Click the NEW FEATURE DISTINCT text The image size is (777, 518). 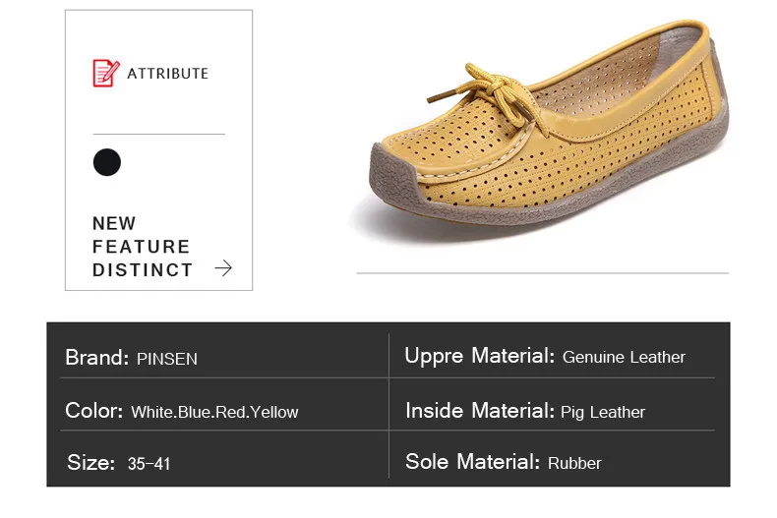pyautogui.click(x=143, y=247)
